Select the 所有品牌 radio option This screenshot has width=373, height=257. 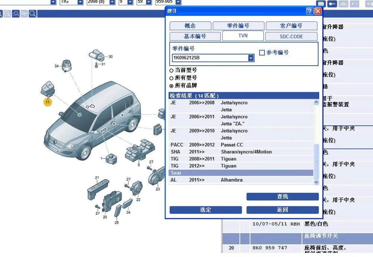point(171,86)
